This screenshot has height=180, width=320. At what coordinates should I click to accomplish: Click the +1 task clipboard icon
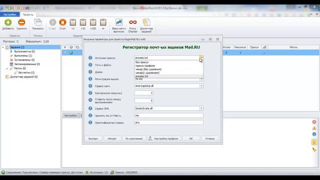73,22
